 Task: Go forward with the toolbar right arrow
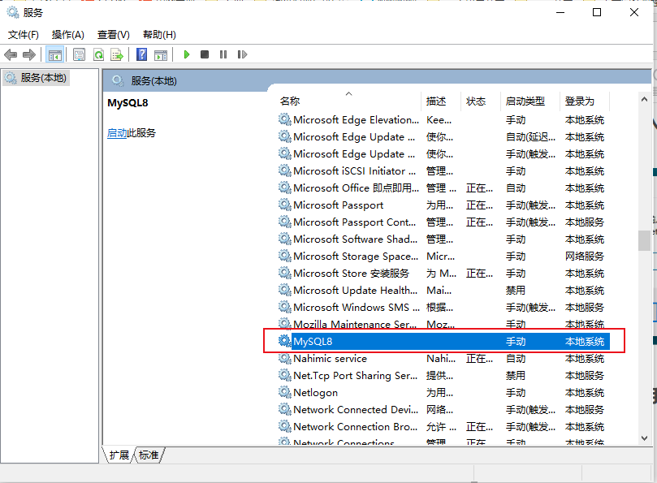coord(29,54)
